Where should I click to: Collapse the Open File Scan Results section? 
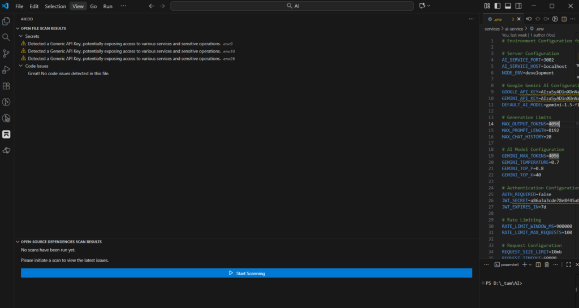[18, 28]
